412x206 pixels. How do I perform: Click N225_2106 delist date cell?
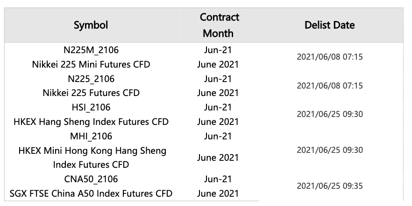pos(330,86)
